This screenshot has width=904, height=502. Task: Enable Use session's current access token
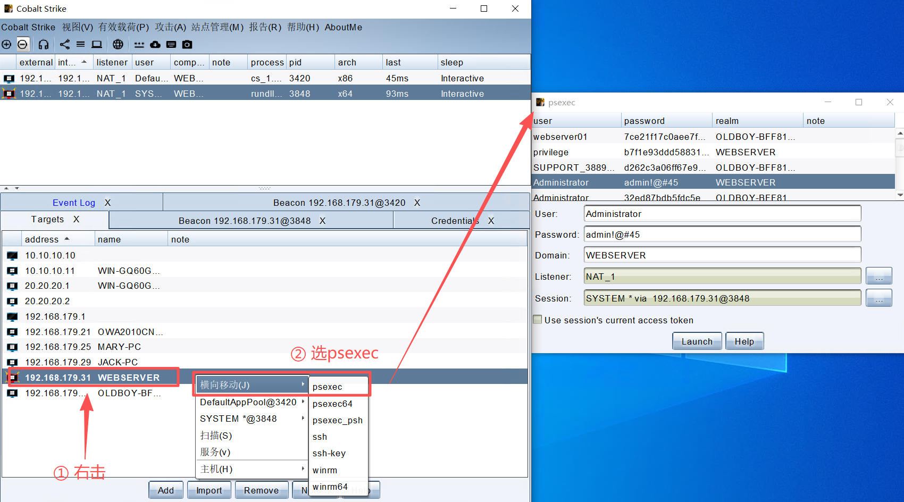[538, 320]
